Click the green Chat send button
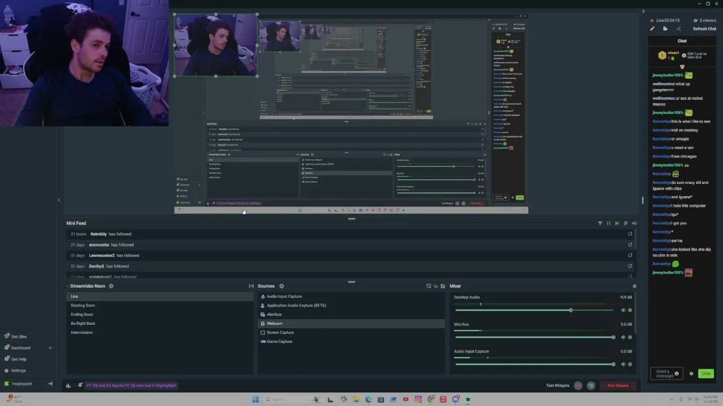Viewport: 723px width, 406px height. point(706,374)
